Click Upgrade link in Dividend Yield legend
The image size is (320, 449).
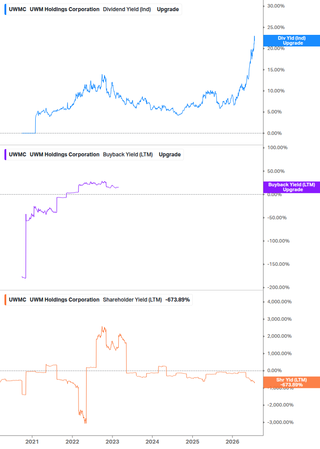pos(168,9)
